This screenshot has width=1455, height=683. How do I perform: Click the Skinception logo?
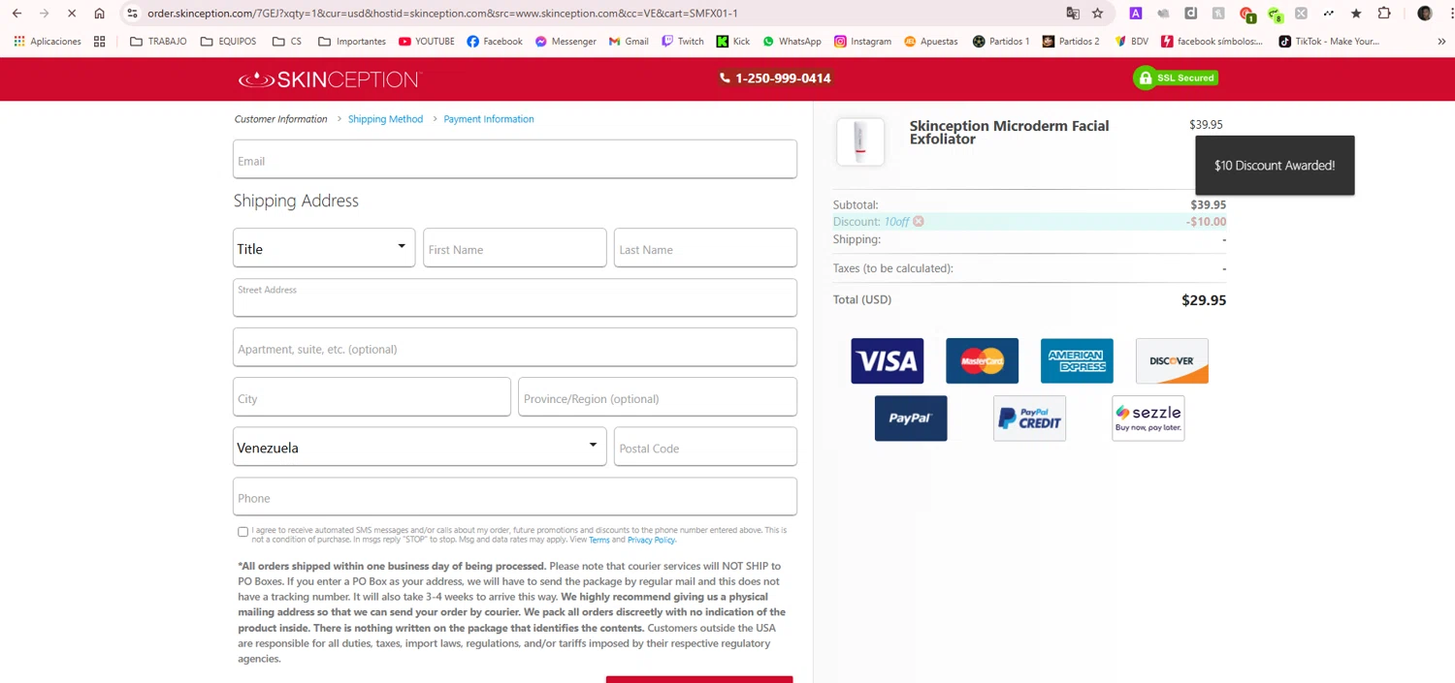click(x=330, y=79)
